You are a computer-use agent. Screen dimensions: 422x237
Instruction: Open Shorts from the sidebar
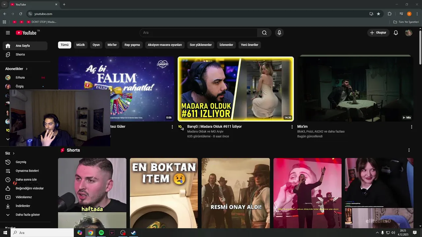coord(25,54)
